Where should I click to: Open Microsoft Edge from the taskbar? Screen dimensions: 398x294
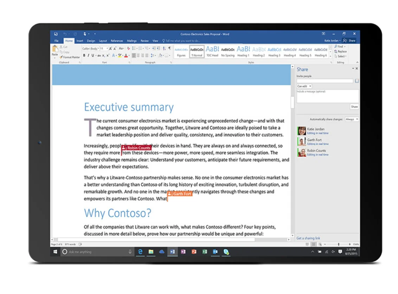(140, 252)
